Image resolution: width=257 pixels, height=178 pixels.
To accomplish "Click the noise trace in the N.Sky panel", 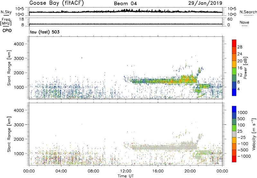I will [x=126, y=12].
